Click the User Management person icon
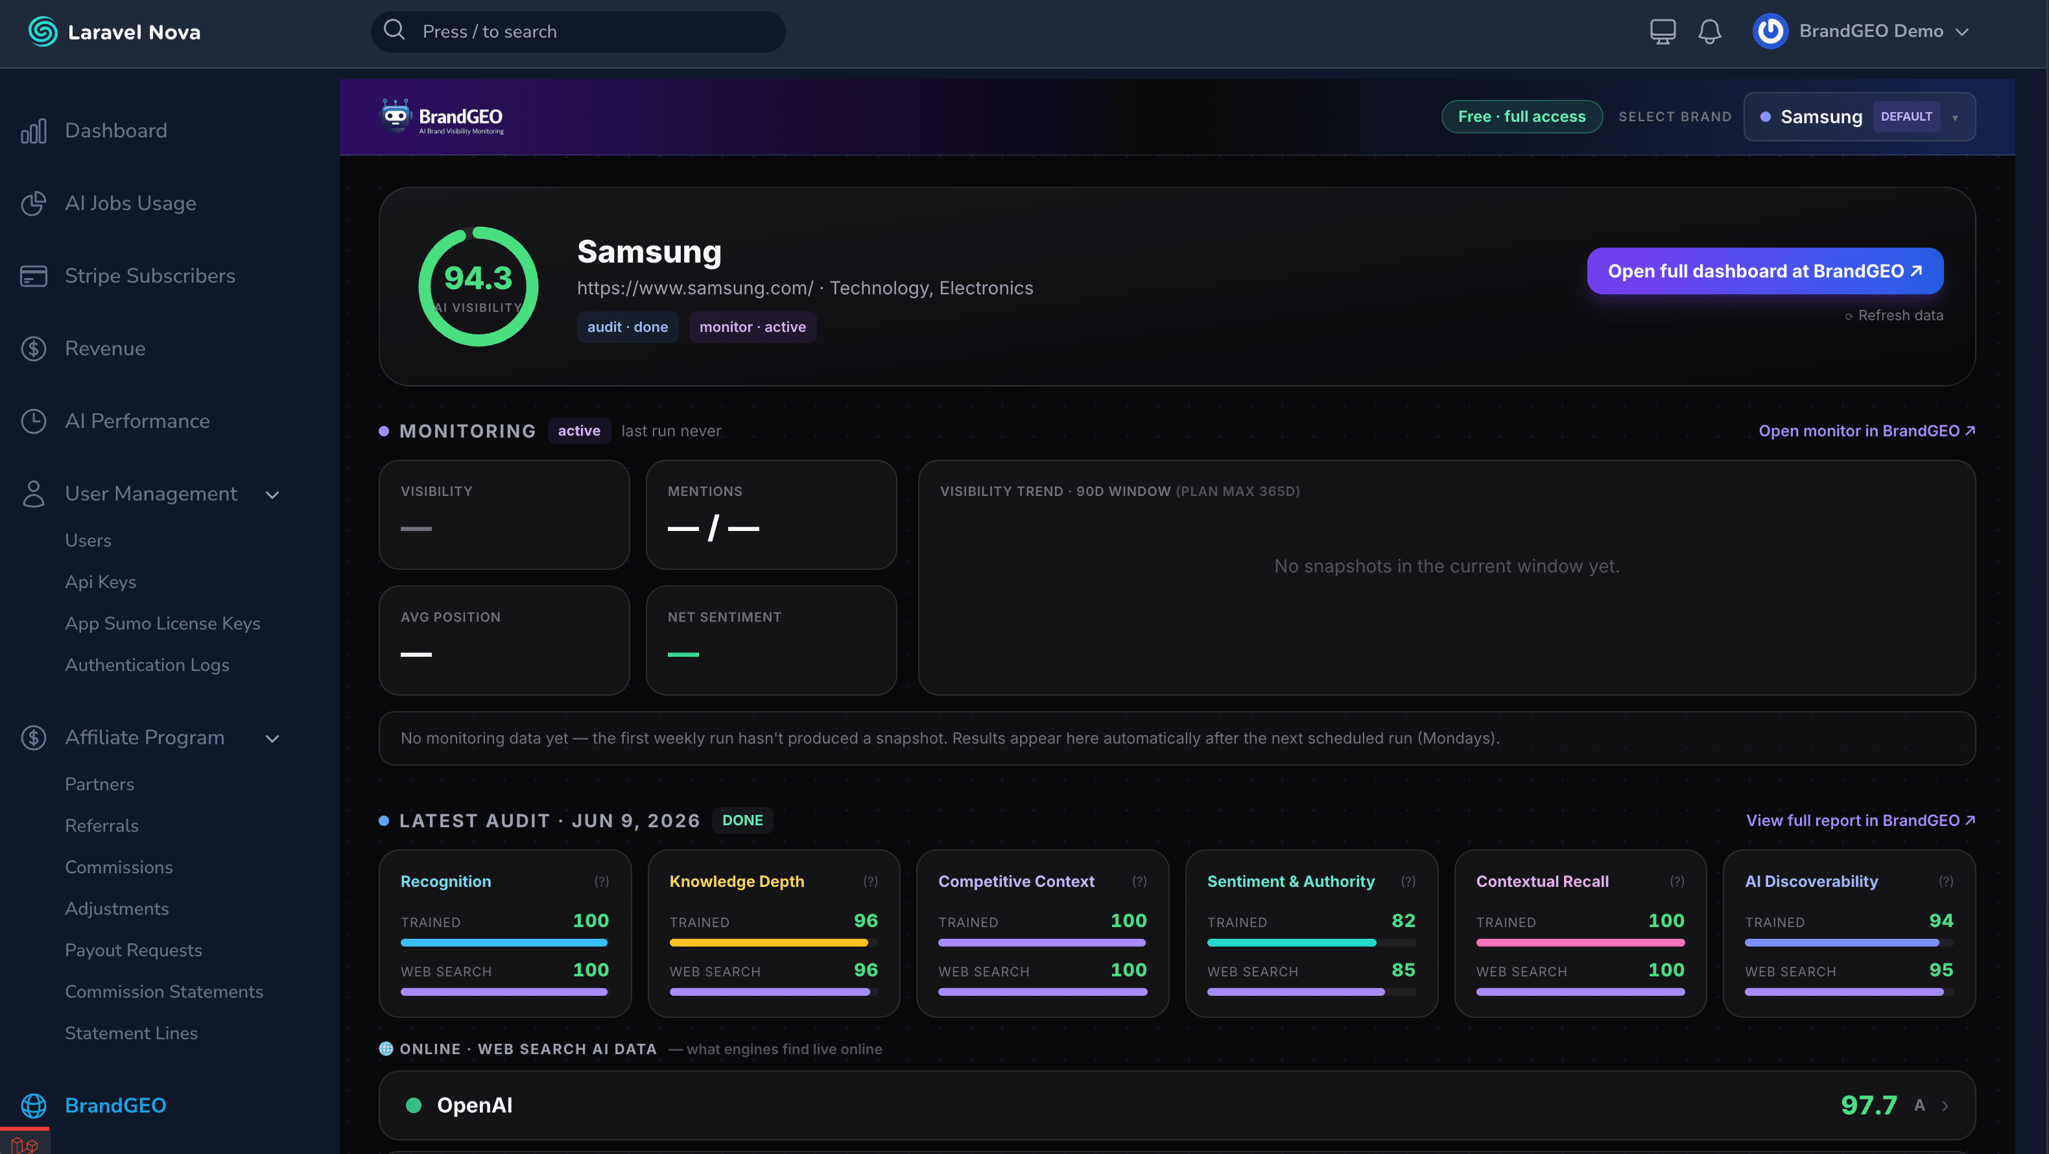The height and width of the screenshot is (1154, 2049). 34,493
